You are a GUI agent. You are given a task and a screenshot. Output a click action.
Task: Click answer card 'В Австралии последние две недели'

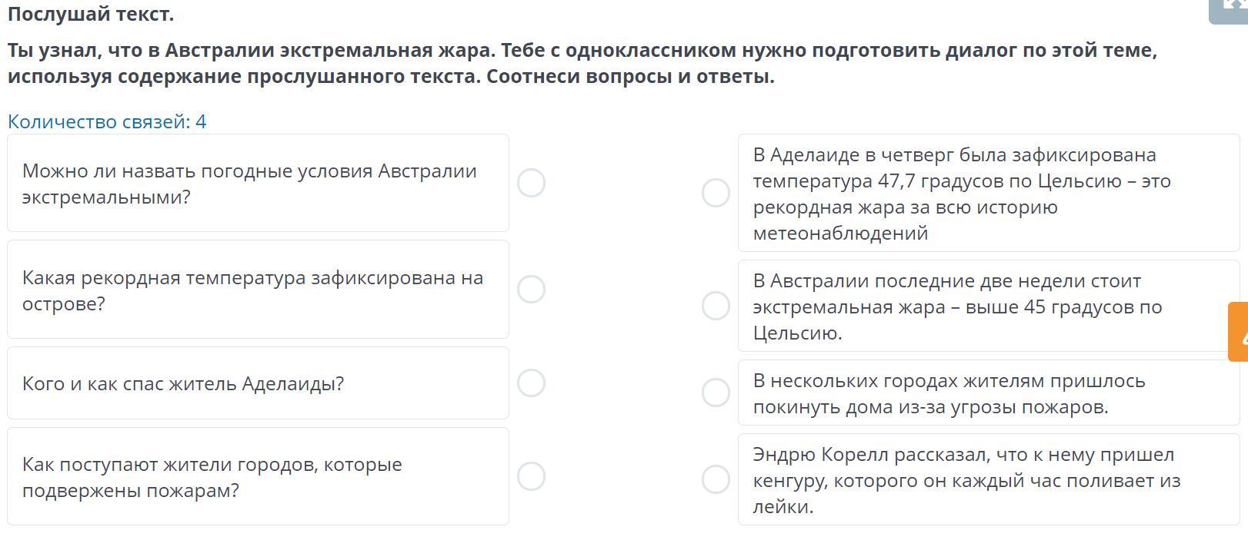(988, 307)
